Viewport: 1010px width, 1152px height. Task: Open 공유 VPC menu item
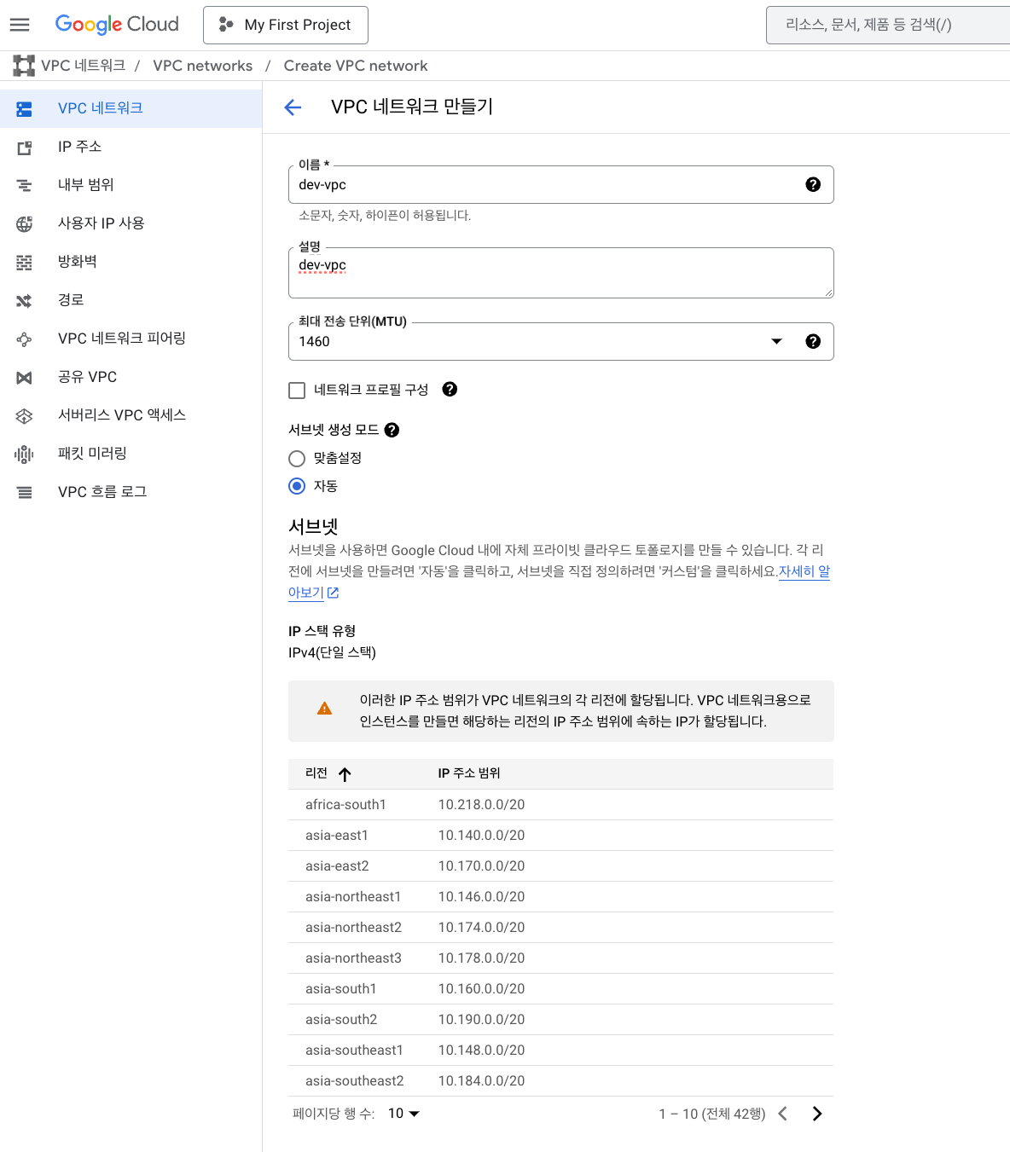point(131,377)
